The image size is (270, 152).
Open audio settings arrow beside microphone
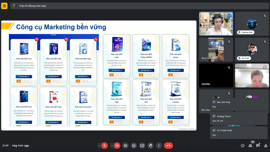point(99,146)
